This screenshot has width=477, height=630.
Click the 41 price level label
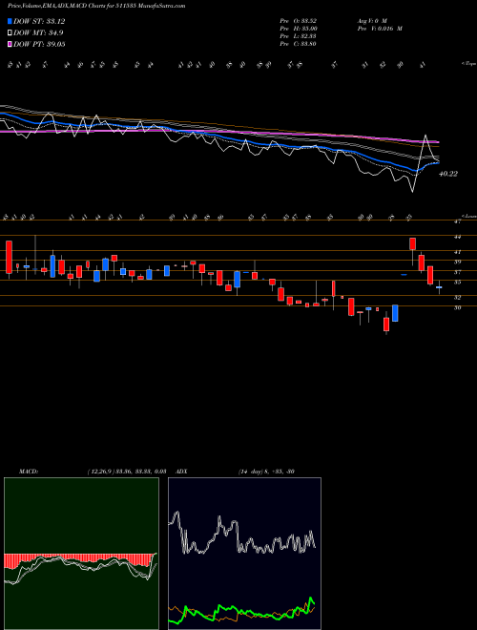tap(457, 252)
